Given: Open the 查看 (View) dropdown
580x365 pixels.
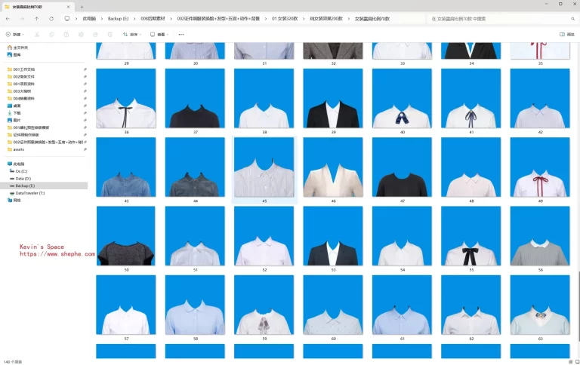Looking at the screenshot, I should tap(160, 34).
